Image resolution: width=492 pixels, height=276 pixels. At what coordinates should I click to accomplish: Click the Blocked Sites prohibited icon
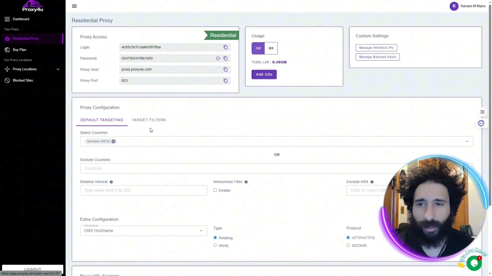click(x=7, y=80)
